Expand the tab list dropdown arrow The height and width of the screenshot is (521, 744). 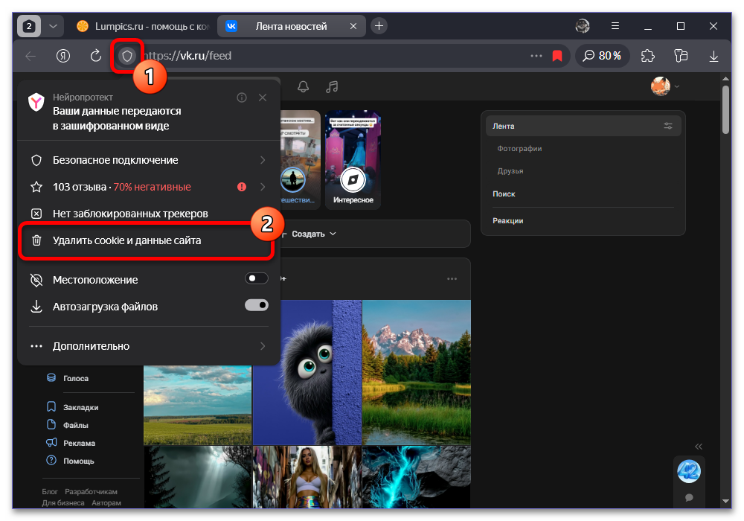53,26
